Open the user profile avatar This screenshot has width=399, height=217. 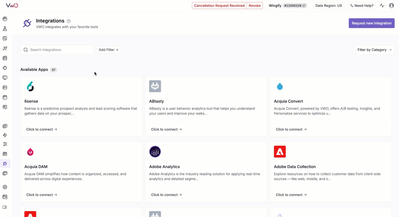pos(391,5)
